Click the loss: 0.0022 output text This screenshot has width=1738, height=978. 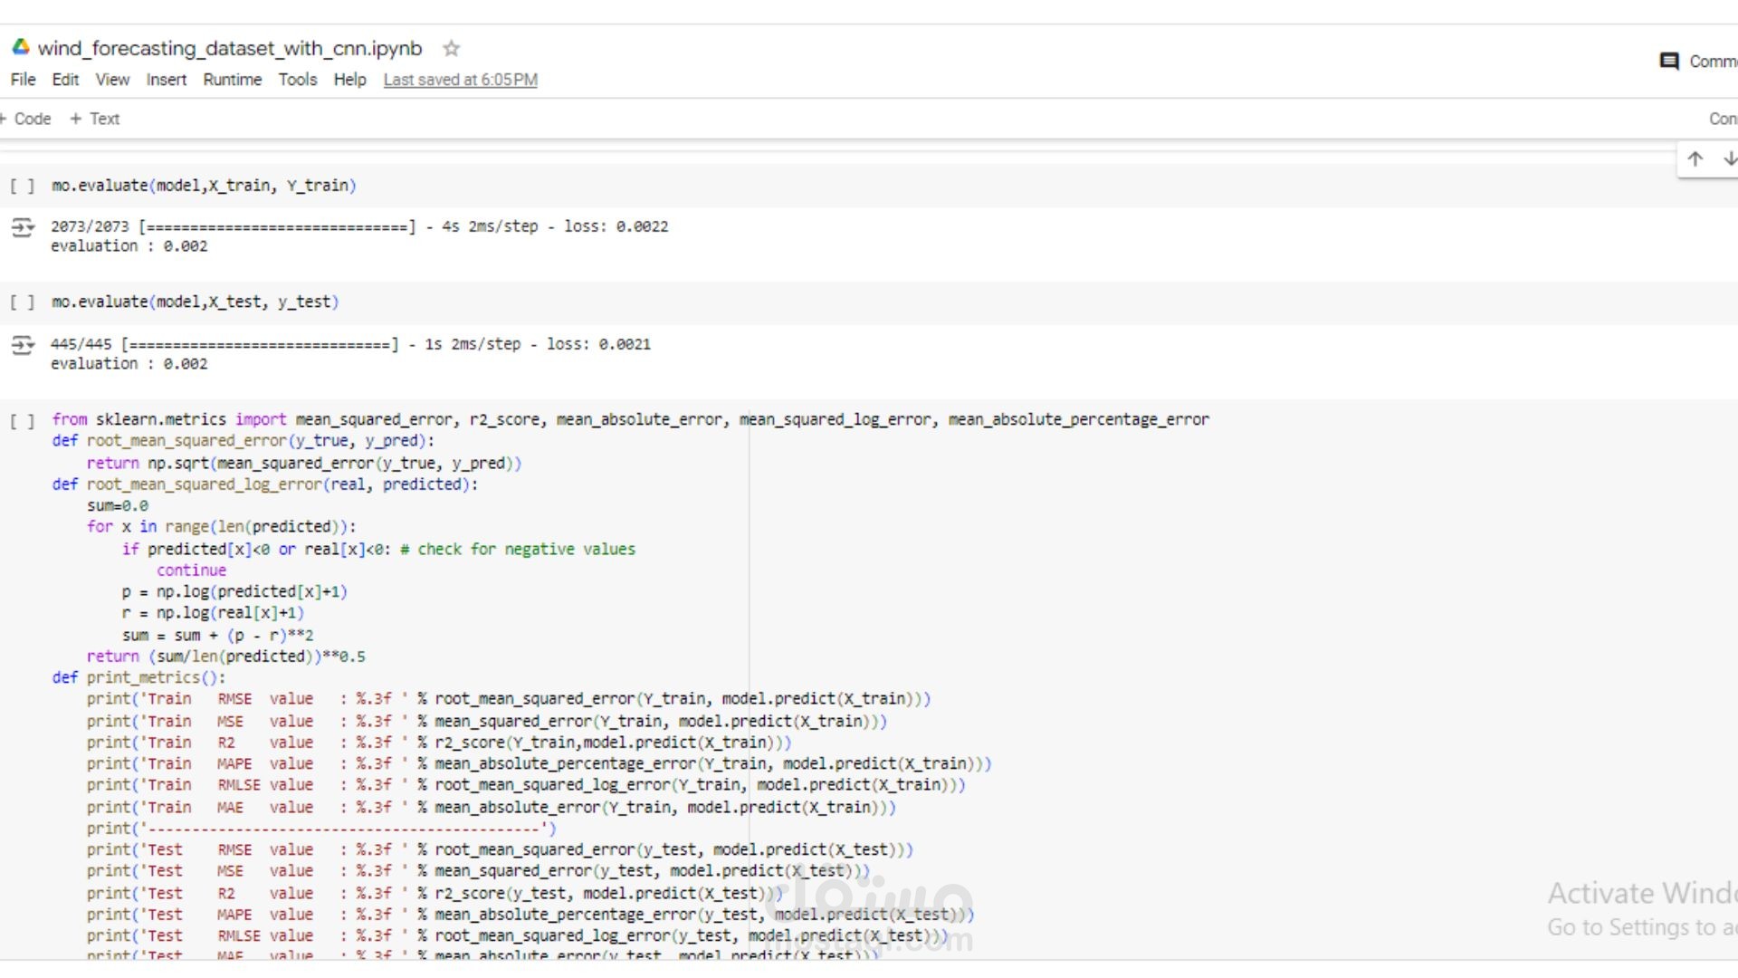pos(616,226)
